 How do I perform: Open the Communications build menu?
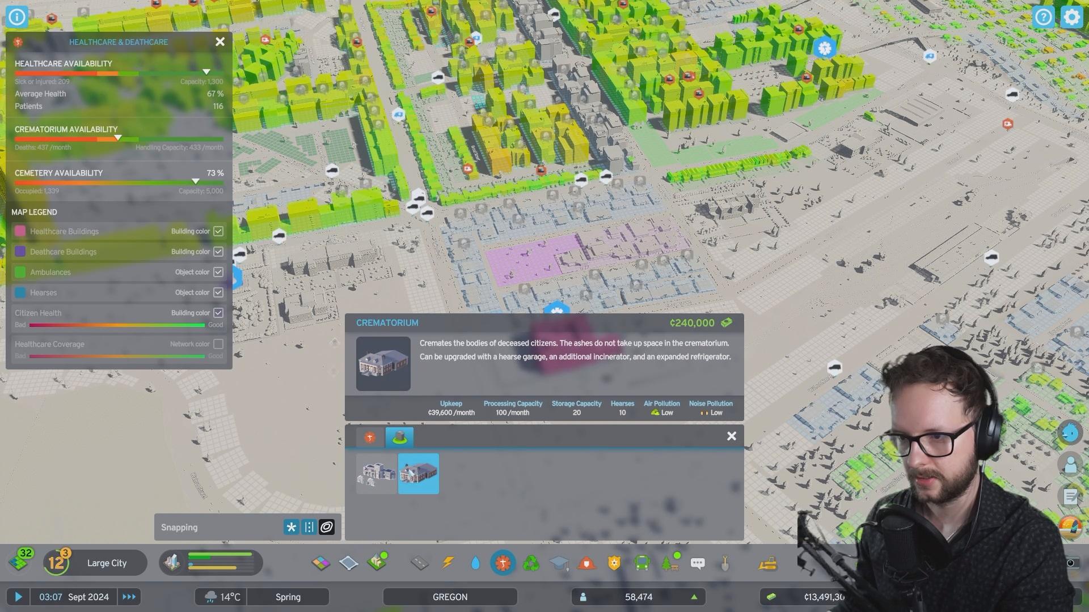(698, 563)
